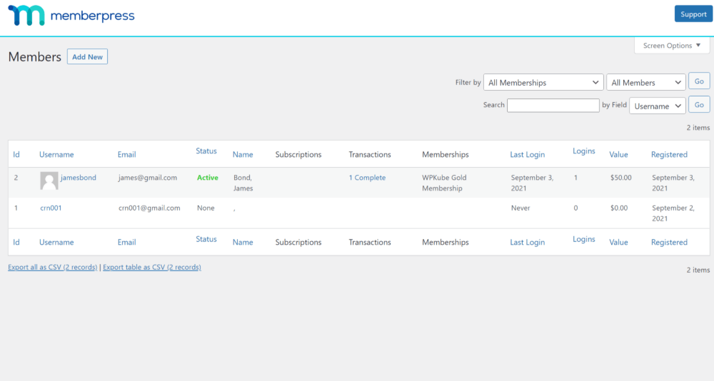Image resolution: width=714 pixels, height=381 pixels.
Task: Click the $50.00 value cell
Action: pos(621,177)
